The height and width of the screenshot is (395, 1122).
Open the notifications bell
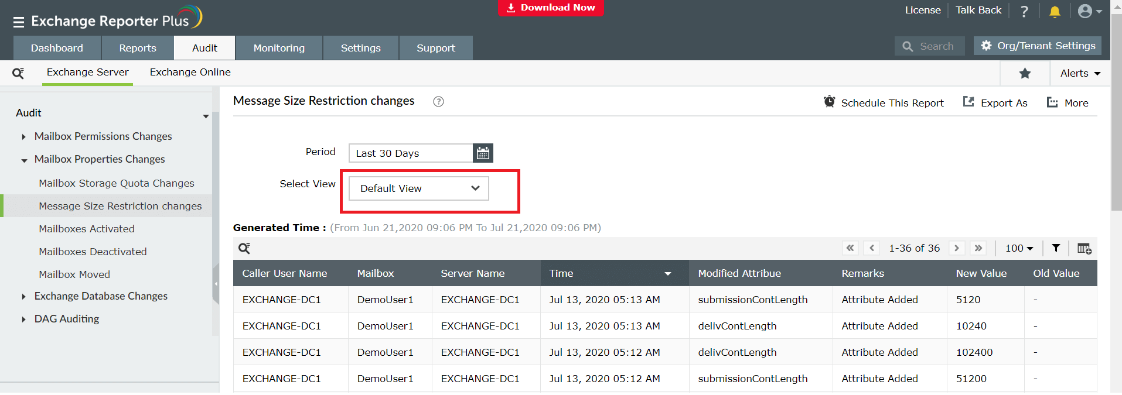(1055, 11)
